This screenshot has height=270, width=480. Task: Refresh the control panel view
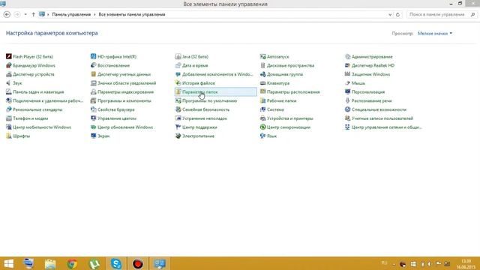397,15
